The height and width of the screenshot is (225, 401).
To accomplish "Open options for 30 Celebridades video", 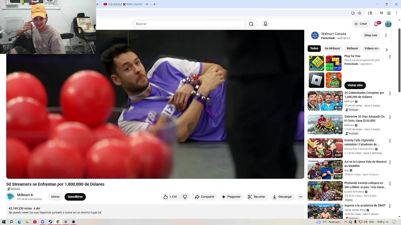I will (390, 93).
